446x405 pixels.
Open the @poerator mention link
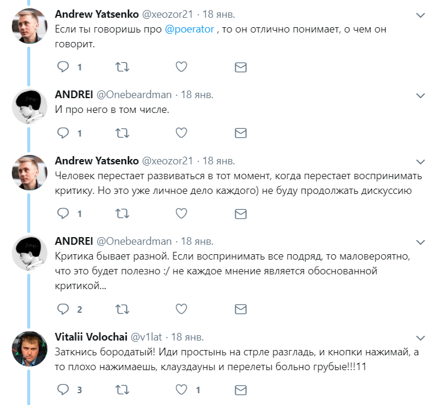(190, 29)
